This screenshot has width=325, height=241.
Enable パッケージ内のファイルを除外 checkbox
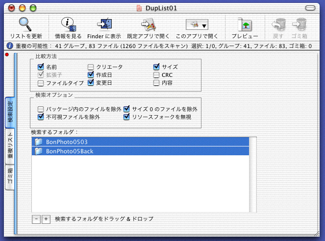click(x=41, y=109)
